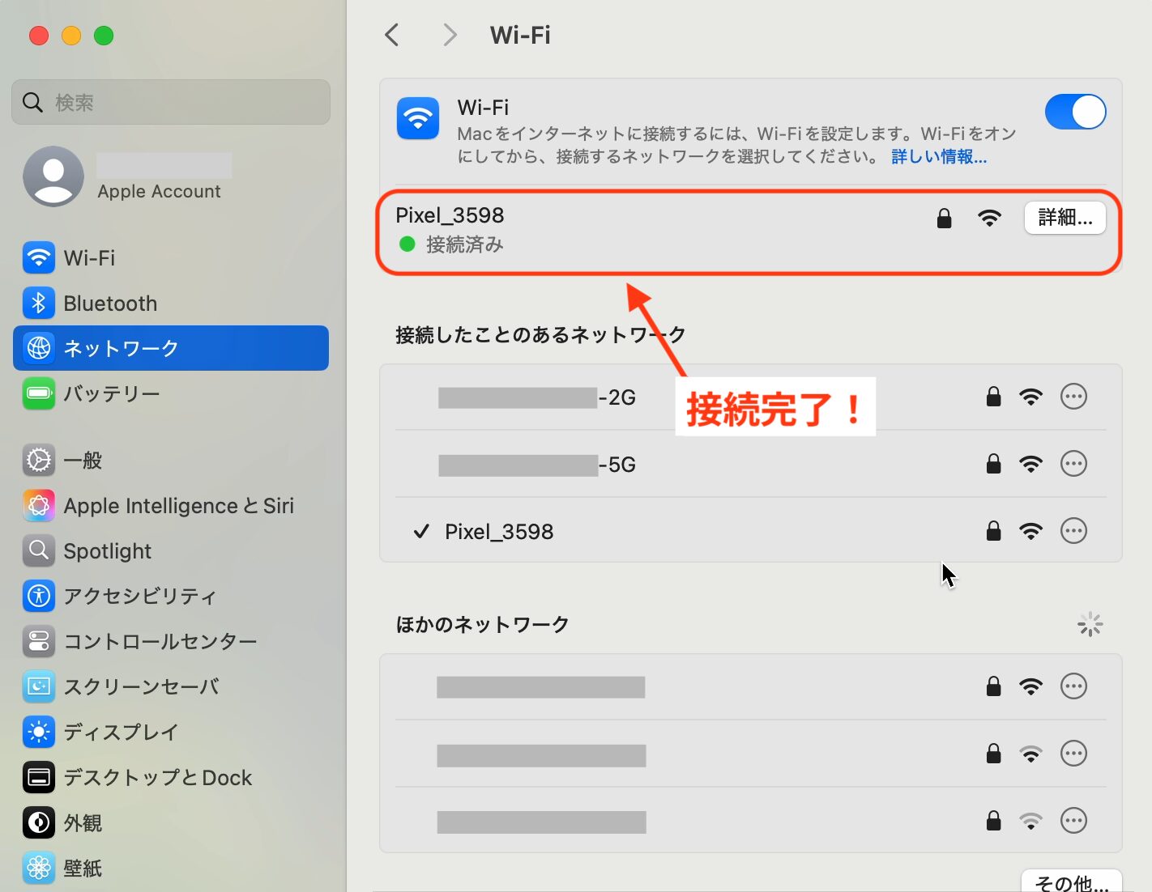The height and width of the screenshot is (892, 1152).
Task: Open more options for the -5G network
Action: tap(1073, 464)
